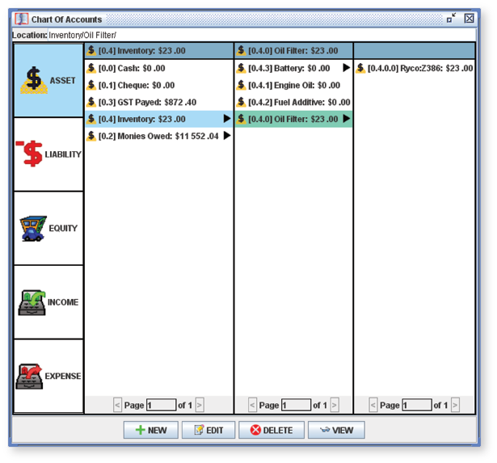497x463 pixels.
Task: Select the EXPENSE account category
Action: pyautogui.click(x=48, y=376)
